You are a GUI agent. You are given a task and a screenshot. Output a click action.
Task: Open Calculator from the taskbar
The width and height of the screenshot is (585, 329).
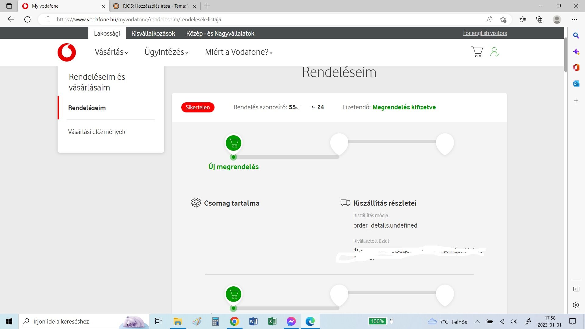pyautogui.click(x=215, y=321)
